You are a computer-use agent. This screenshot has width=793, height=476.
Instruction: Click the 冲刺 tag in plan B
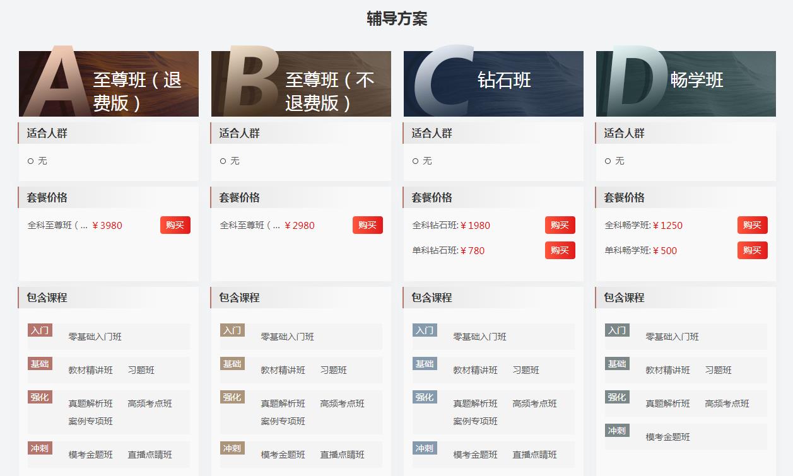232,448
